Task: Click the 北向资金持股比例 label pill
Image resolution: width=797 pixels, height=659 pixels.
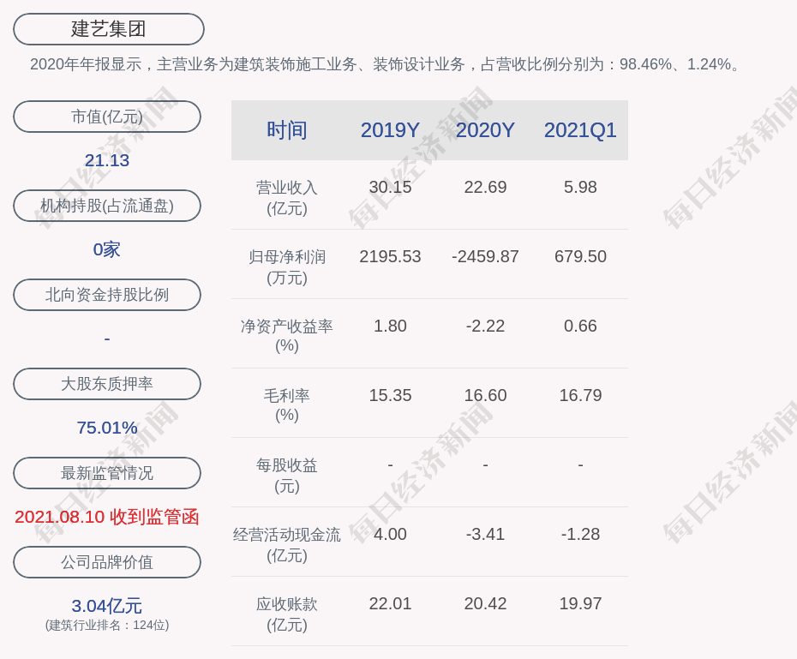Action: 107,295
